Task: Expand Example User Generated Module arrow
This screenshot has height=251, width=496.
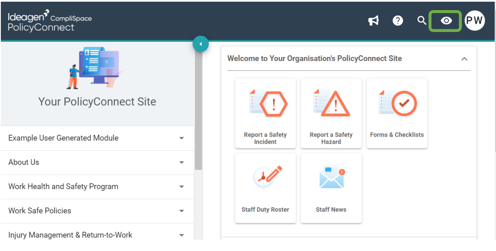Action: (181, 138)
